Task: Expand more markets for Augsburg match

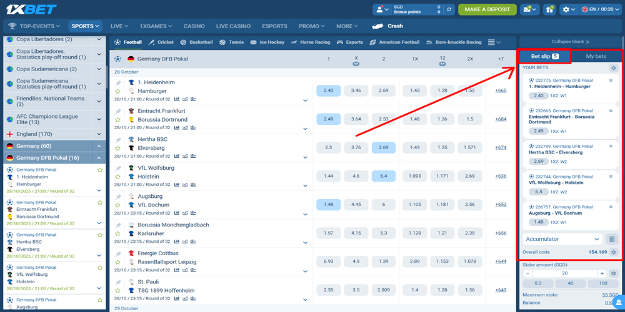Action: coord(306,214)
